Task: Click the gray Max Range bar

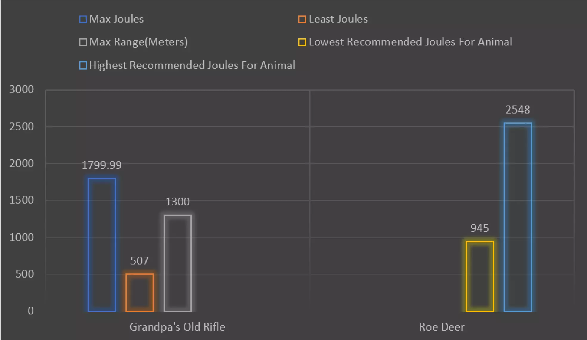Action: (178, 263)
